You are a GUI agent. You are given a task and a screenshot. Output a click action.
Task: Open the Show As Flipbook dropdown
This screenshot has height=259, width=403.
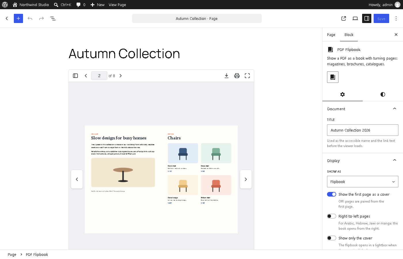click(363, 182)
